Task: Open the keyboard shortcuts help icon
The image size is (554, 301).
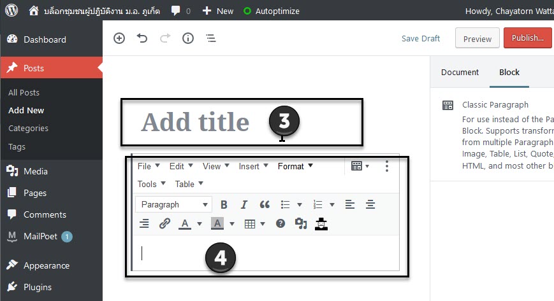Action: [281, 223]
